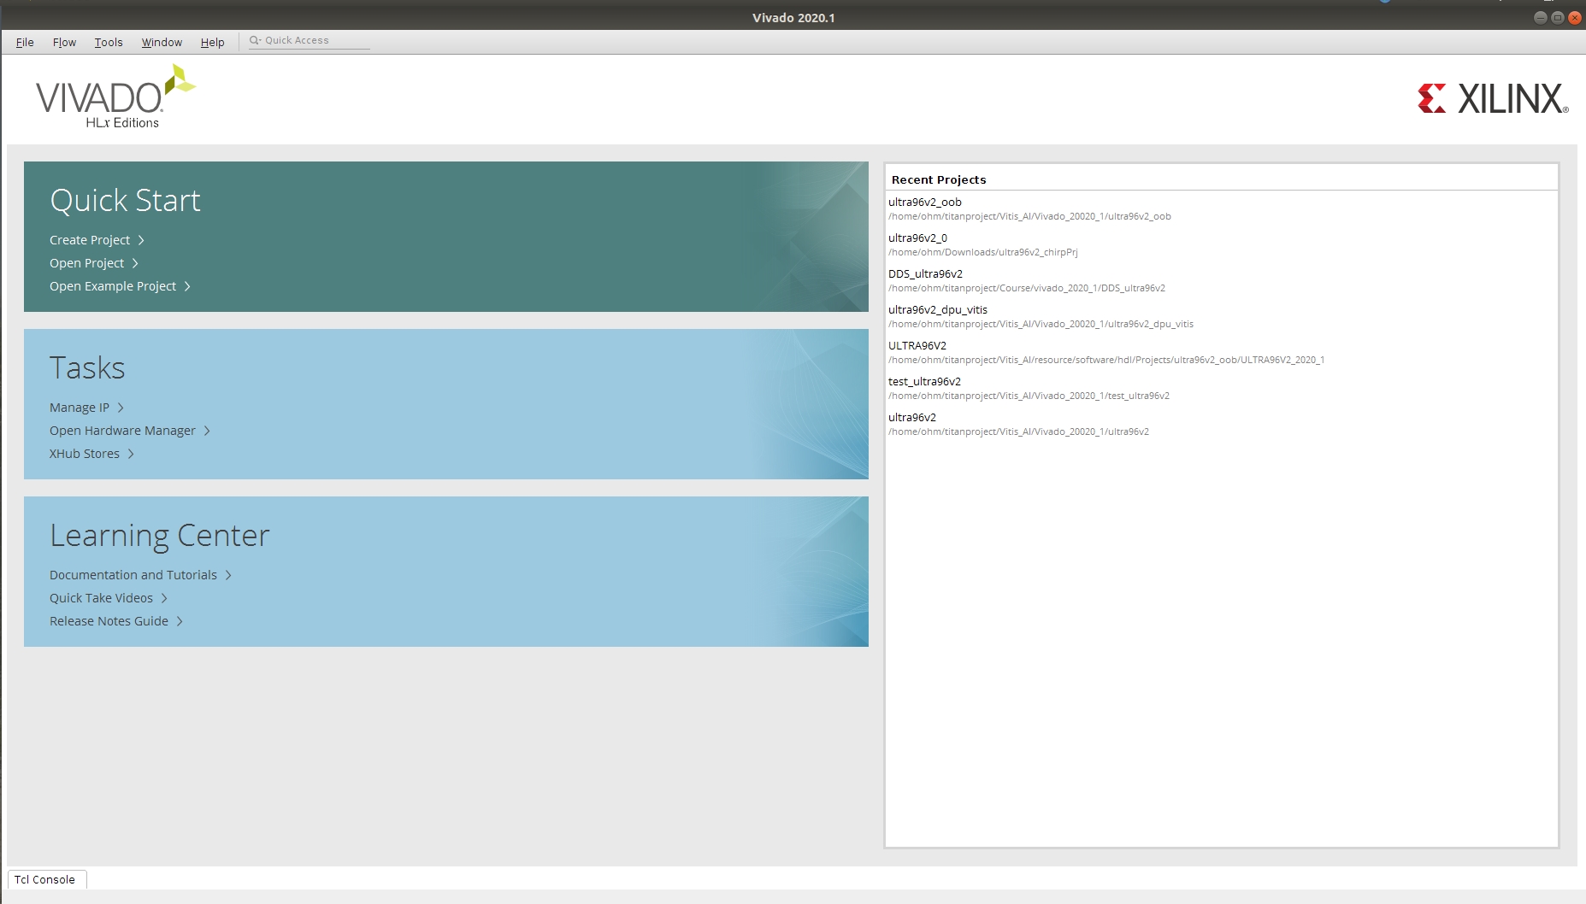Click chevron arrow beside Open Hardware Manager
The height and width of the screenshot is (904, 1586).
pos(207,431)
